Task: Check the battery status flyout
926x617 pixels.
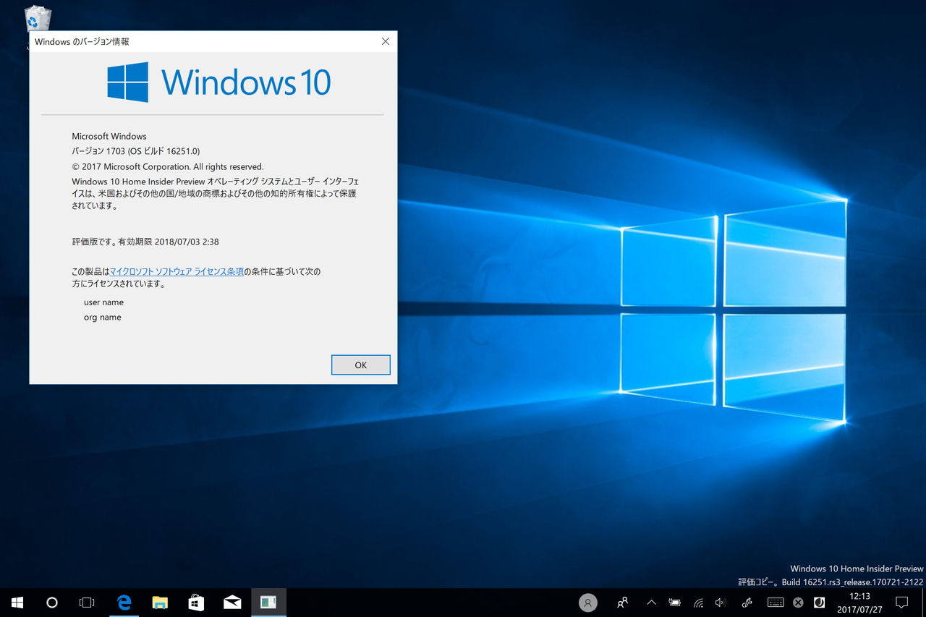Action: point(675,602)
